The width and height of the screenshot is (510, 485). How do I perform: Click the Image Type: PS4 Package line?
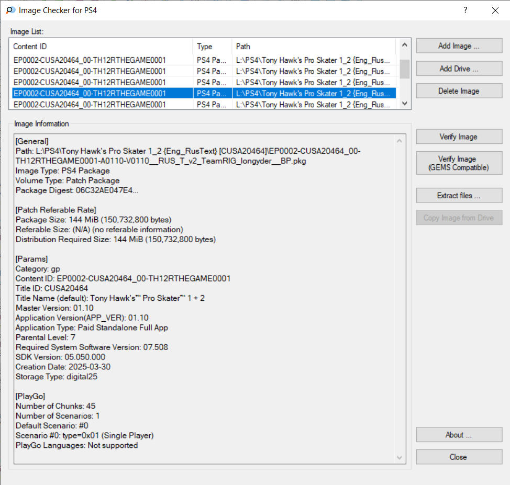63,171
